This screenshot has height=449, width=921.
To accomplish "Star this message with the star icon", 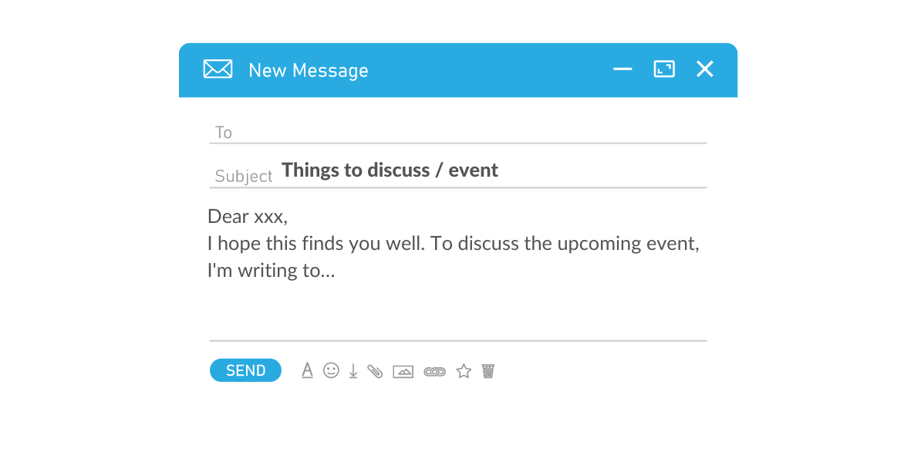I will click(464, 372).
